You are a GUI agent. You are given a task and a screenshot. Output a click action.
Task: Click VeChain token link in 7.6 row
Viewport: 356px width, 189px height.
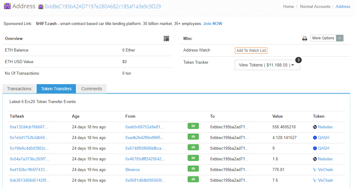(x=325, y=180)
